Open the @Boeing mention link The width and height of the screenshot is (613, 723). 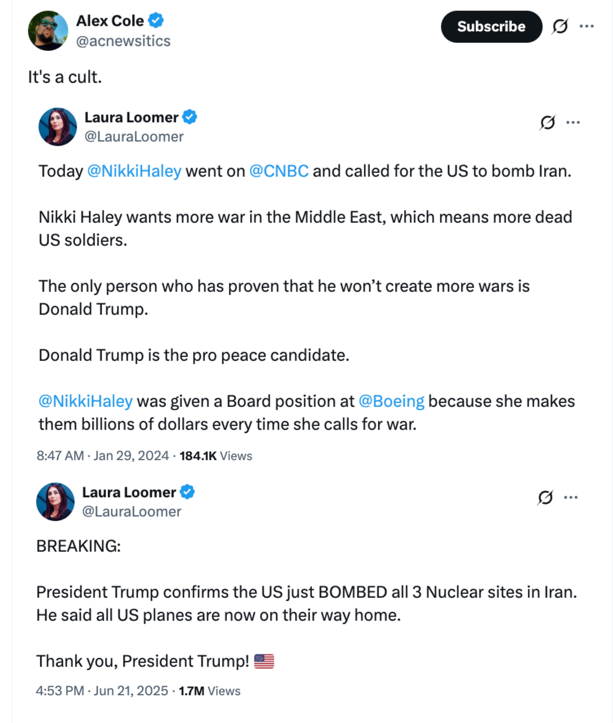coord(392,402)
